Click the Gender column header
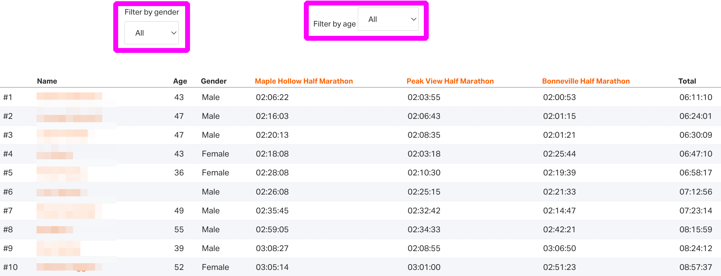The width and height of the screenshot is (721, 276). (213, 81)
